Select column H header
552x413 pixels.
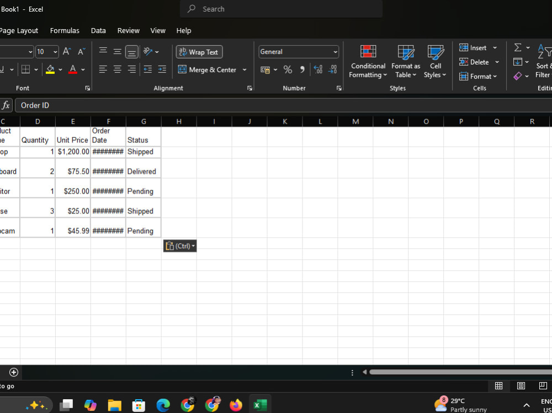pos(179,121)
